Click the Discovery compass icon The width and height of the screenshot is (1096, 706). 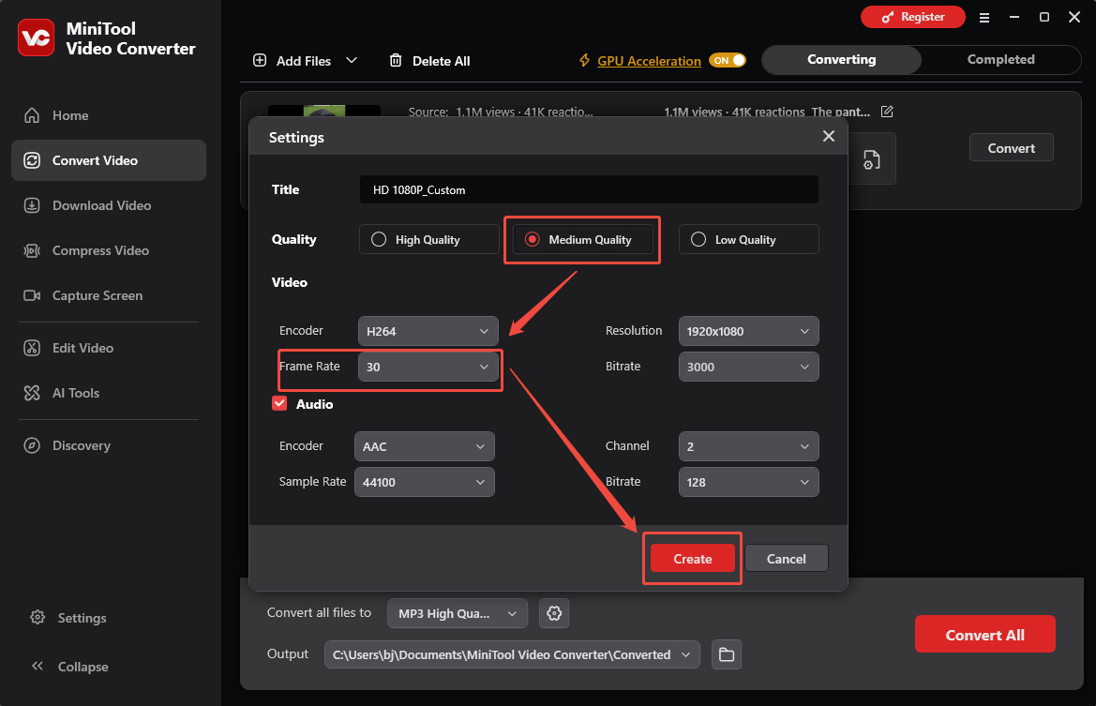click(x=32, y=445)
